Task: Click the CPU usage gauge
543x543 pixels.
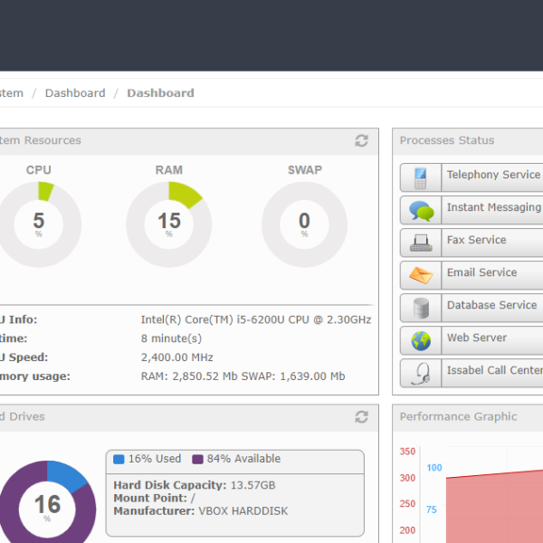Action: point(39,223)
